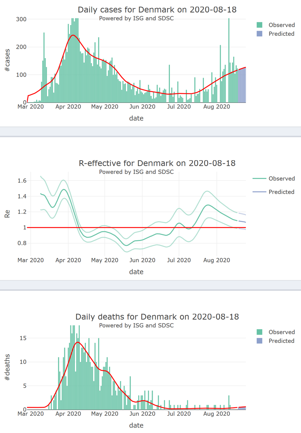The image size is (301, 433).
Task: Toggle the Observed legend entry in Daily cases chart
Action: coord(276,25)
